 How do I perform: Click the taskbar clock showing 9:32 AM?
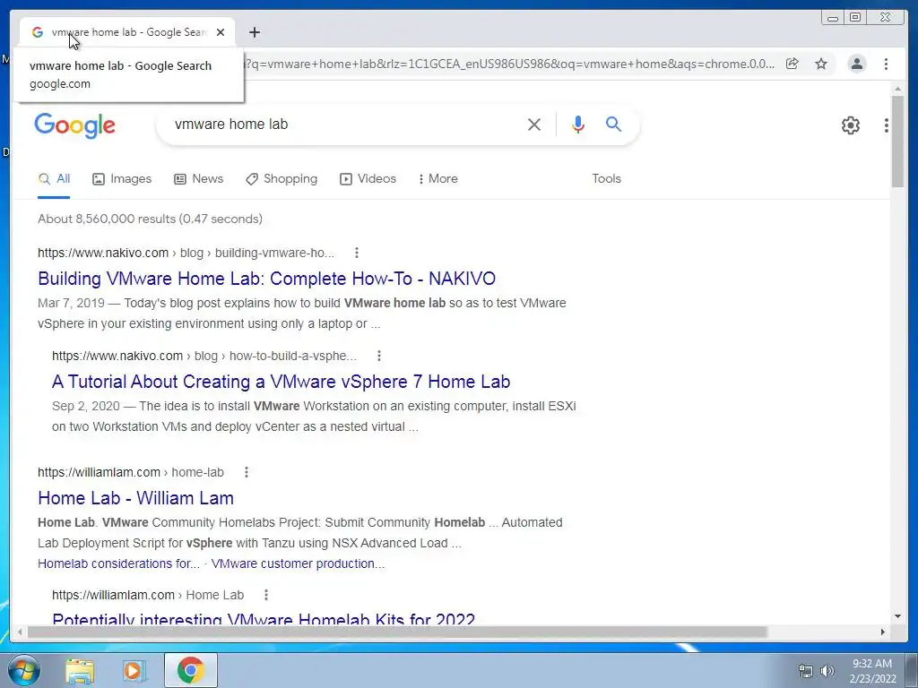[872, 671]
